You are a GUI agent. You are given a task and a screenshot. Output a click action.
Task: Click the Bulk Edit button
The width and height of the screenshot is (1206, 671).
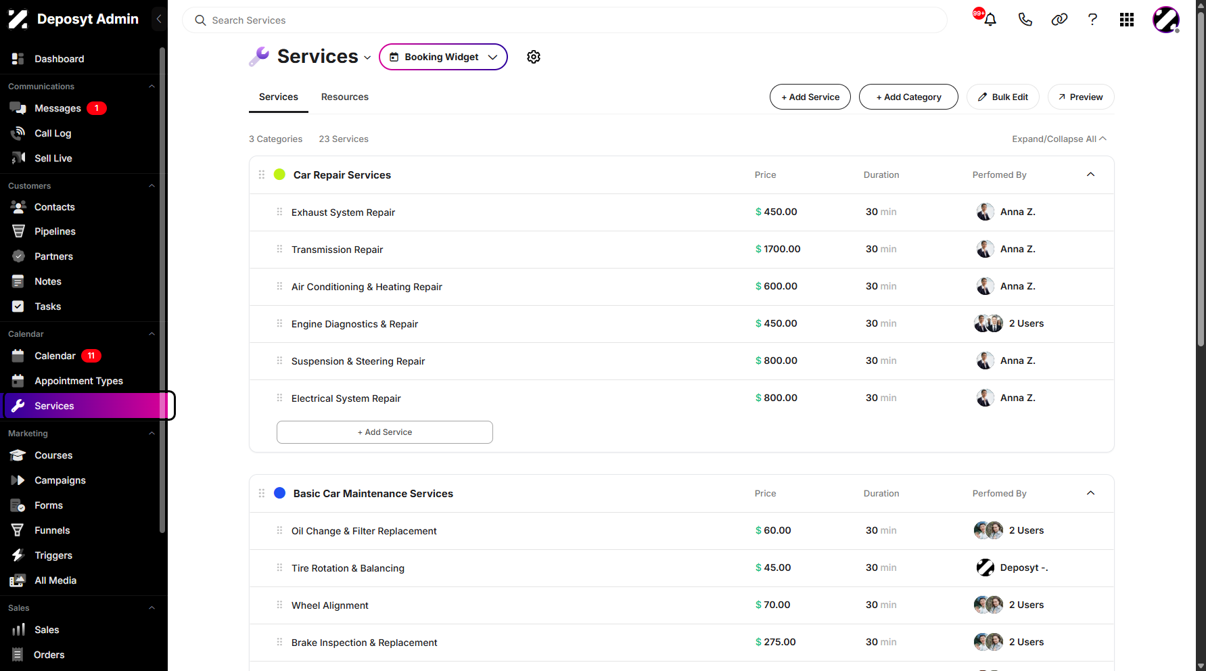(x=1003, y=97)
